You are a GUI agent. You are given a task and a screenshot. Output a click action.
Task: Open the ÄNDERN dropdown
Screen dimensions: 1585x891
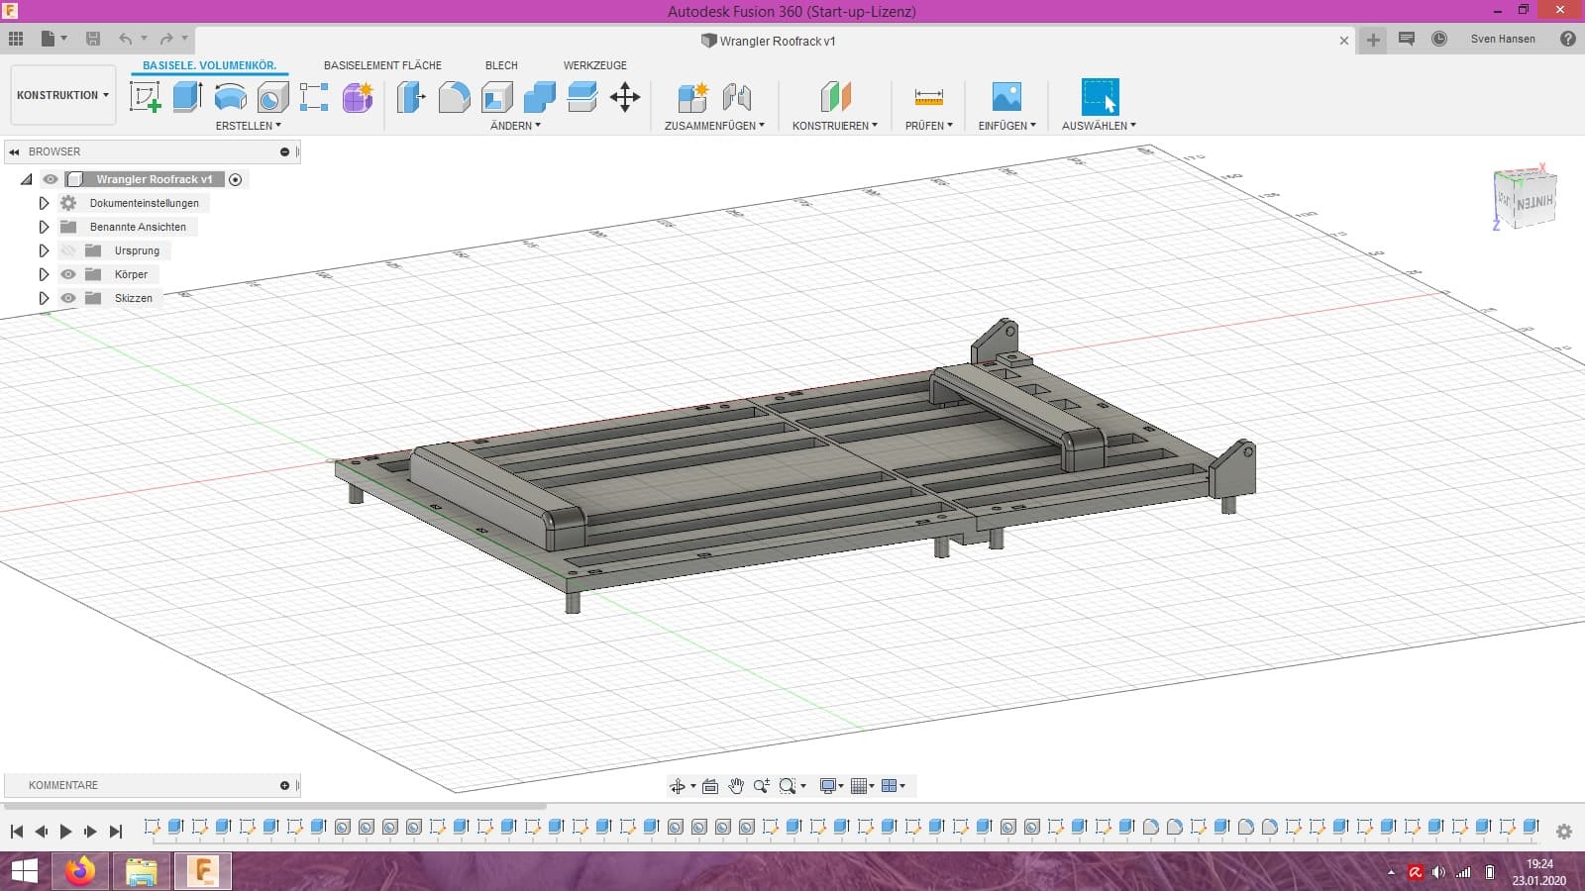[514, 126]
